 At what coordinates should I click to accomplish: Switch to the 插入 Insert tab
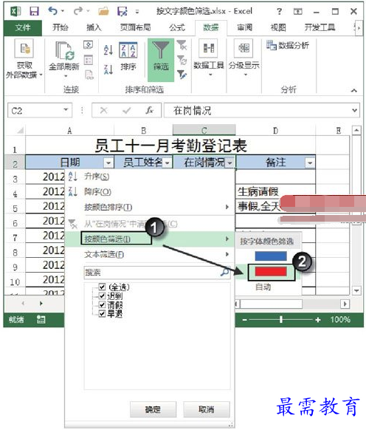tap(94, 27)
